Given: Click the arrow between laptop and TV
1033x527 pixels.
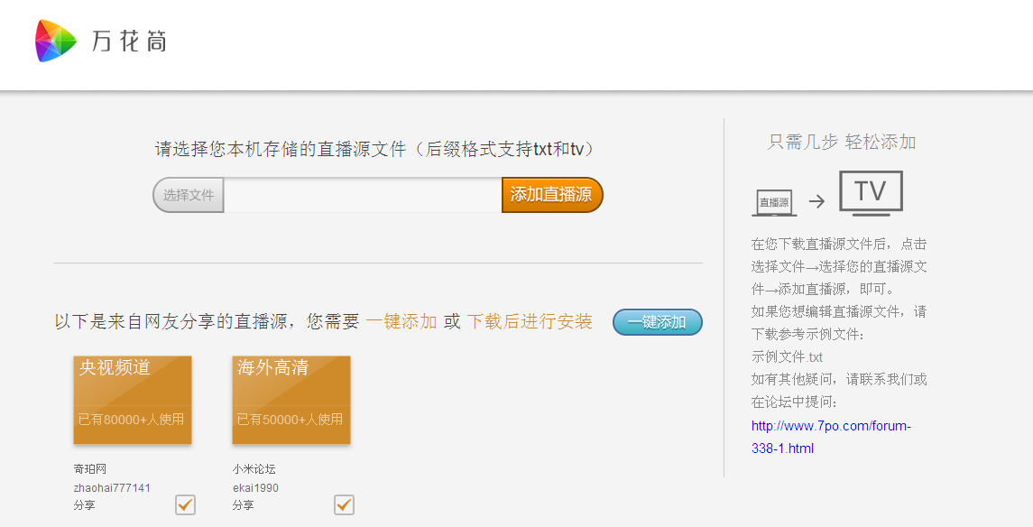Looking at the screenshot, I should [x=816, y=201].
